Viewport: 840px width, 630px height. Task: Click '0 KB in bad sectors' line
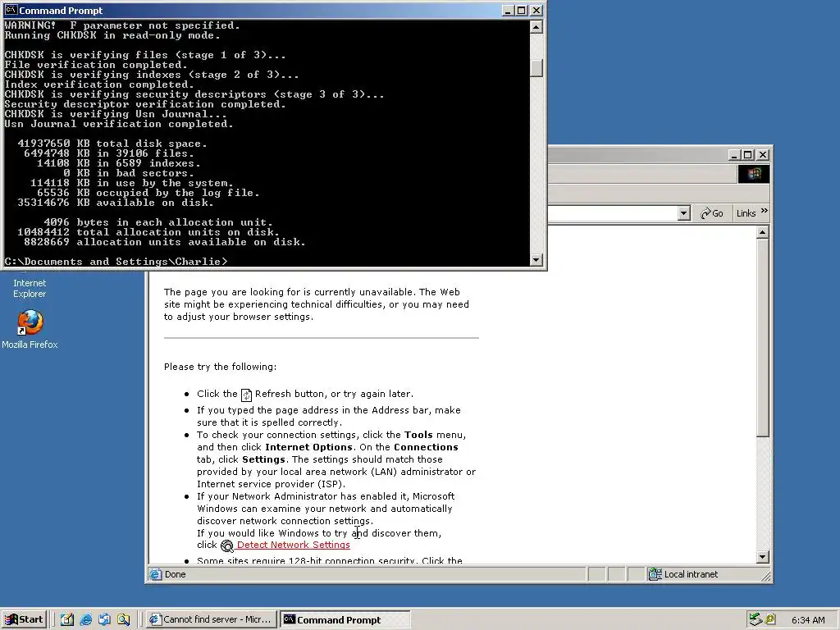[x=129, y=173]
